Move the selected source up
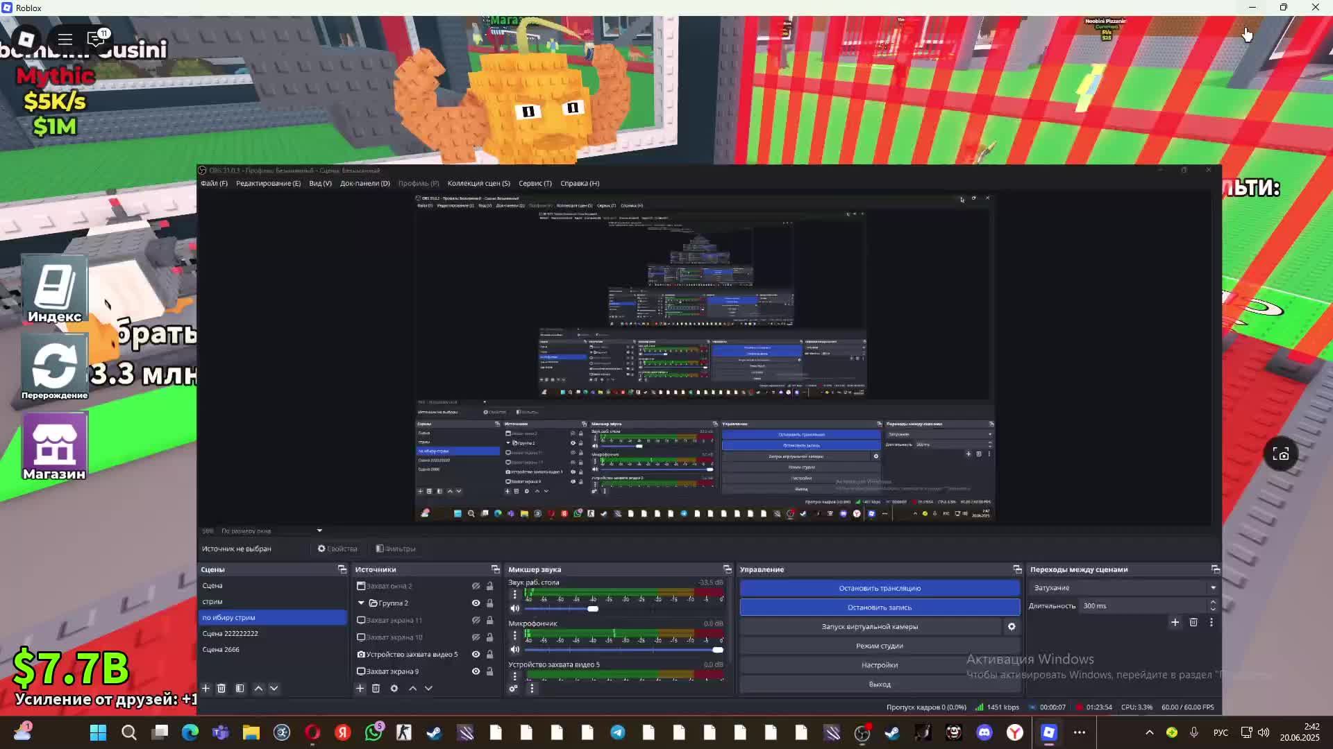The image size is (1333, 749). tap(412, 688)
